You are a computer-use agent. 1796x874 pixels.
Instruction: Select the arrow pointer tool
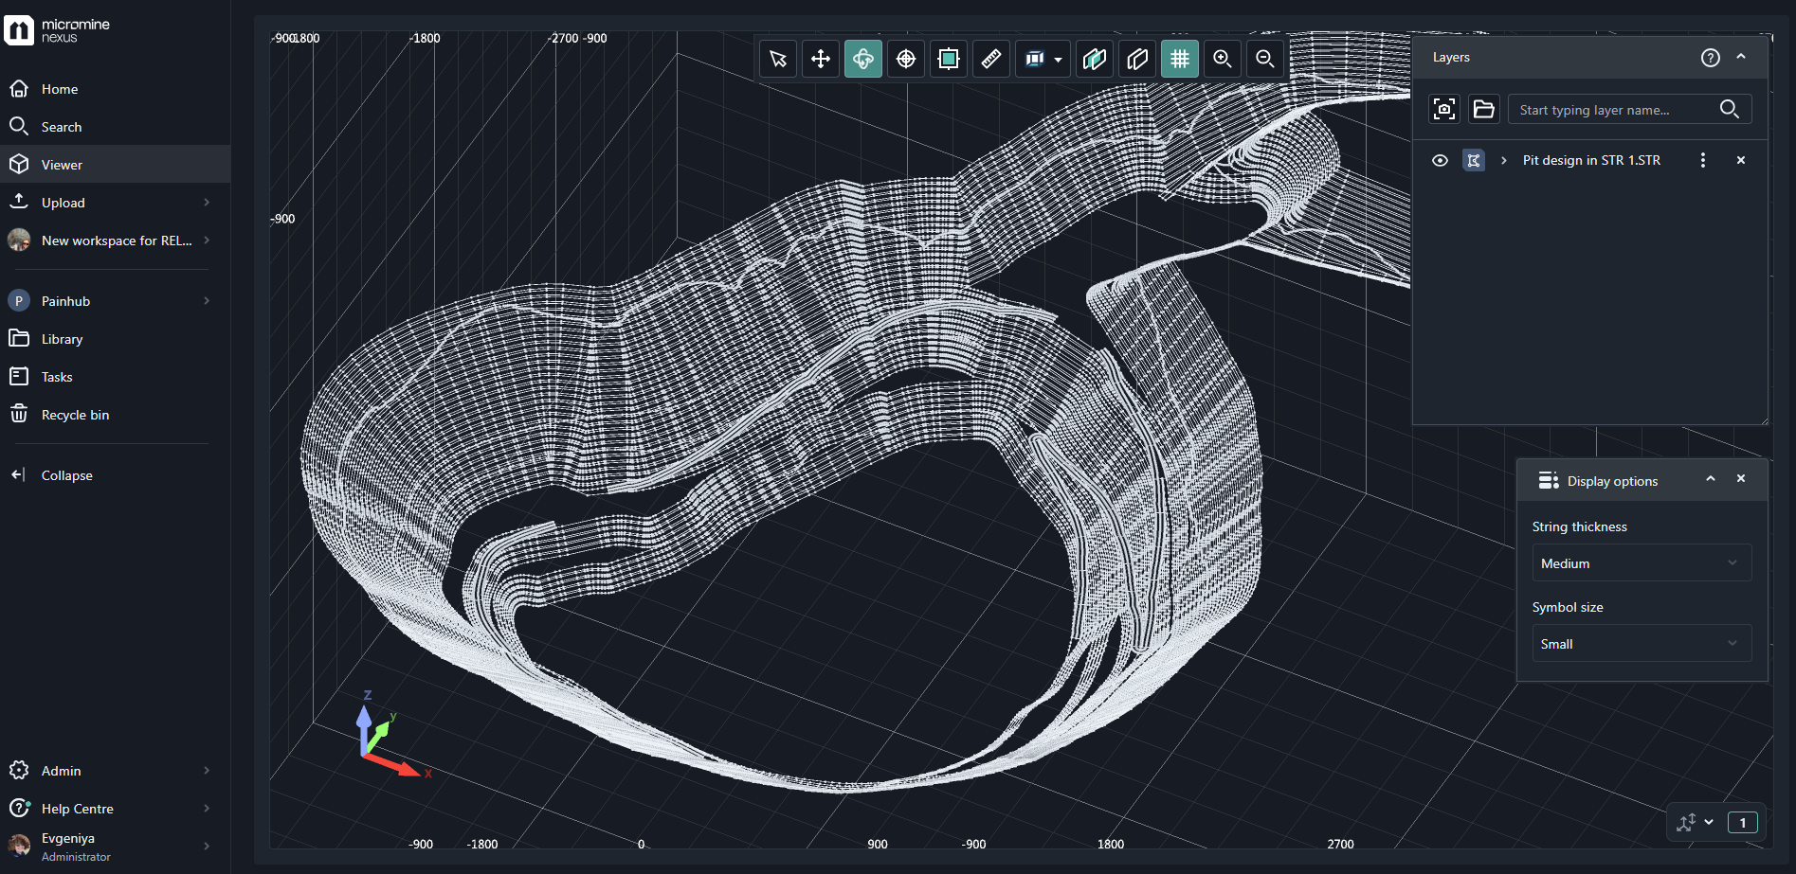(x=778, y=59)
